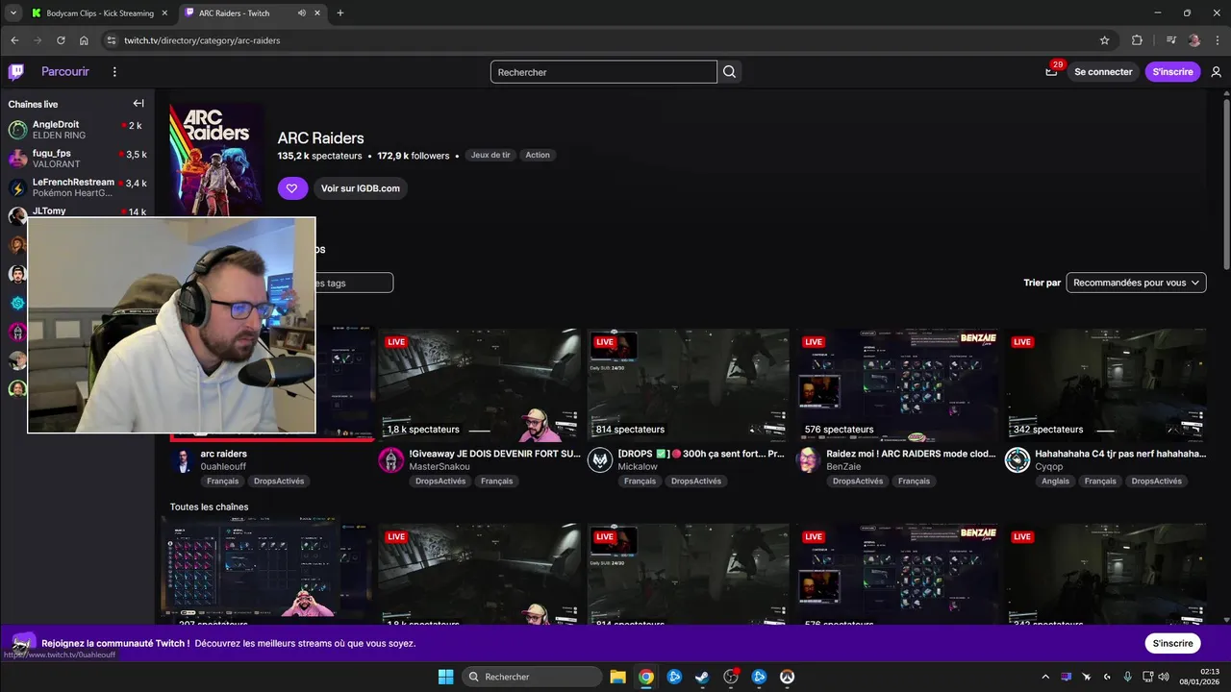This screenshot has height=692, width=1231.
Task: Open Mickalow's live stream thumbnail
Action: tap(689, 384)
